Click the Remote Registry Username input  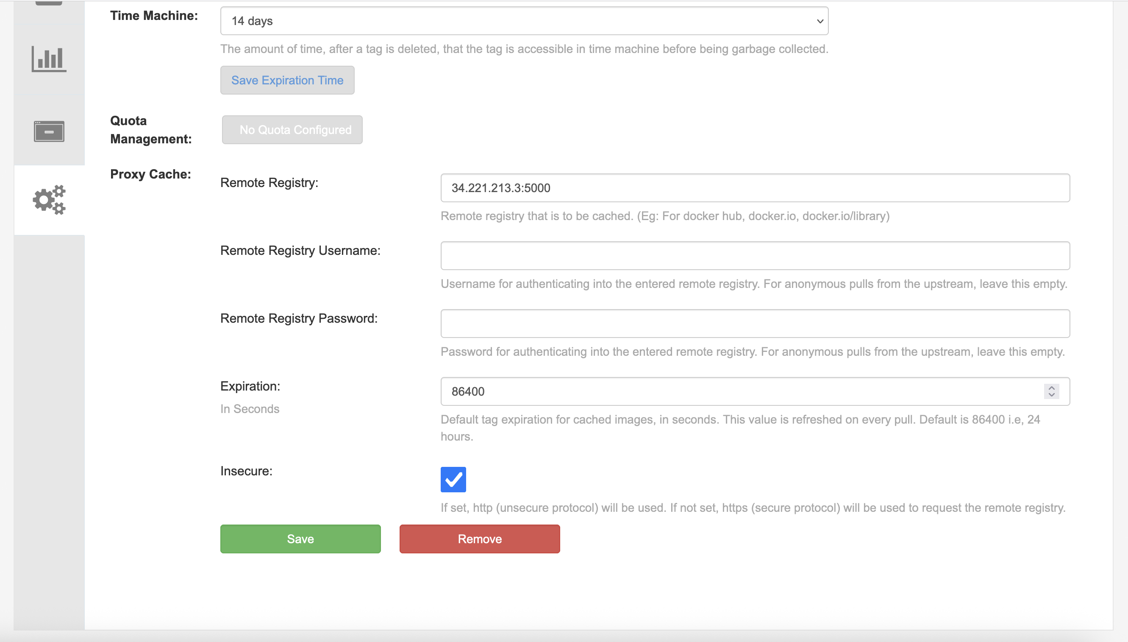[x=755, y=256]
